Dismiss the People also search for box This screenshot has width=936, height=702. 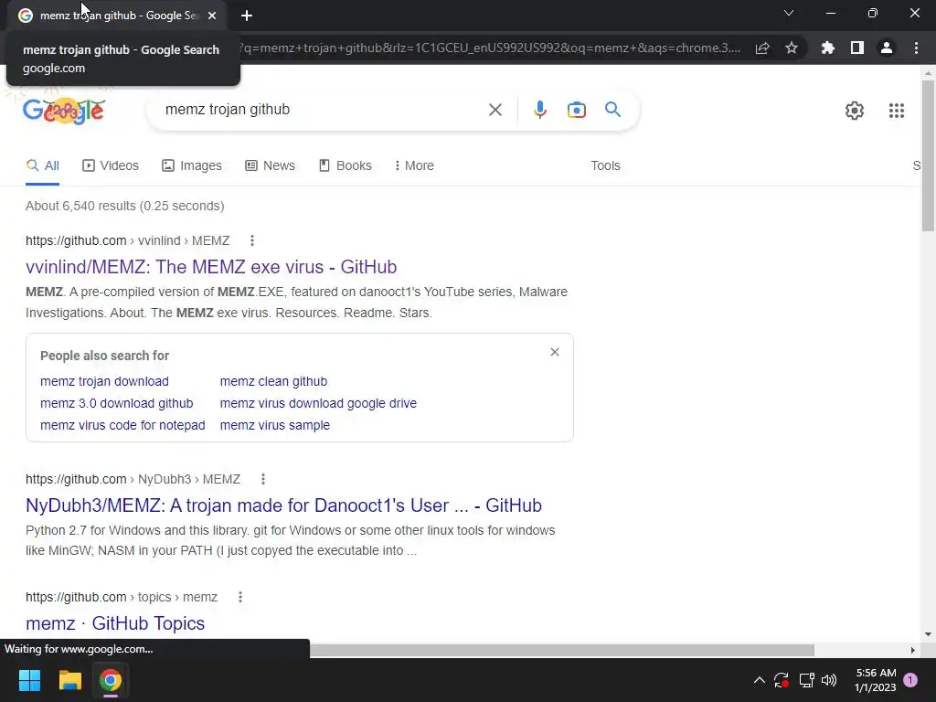555,352
